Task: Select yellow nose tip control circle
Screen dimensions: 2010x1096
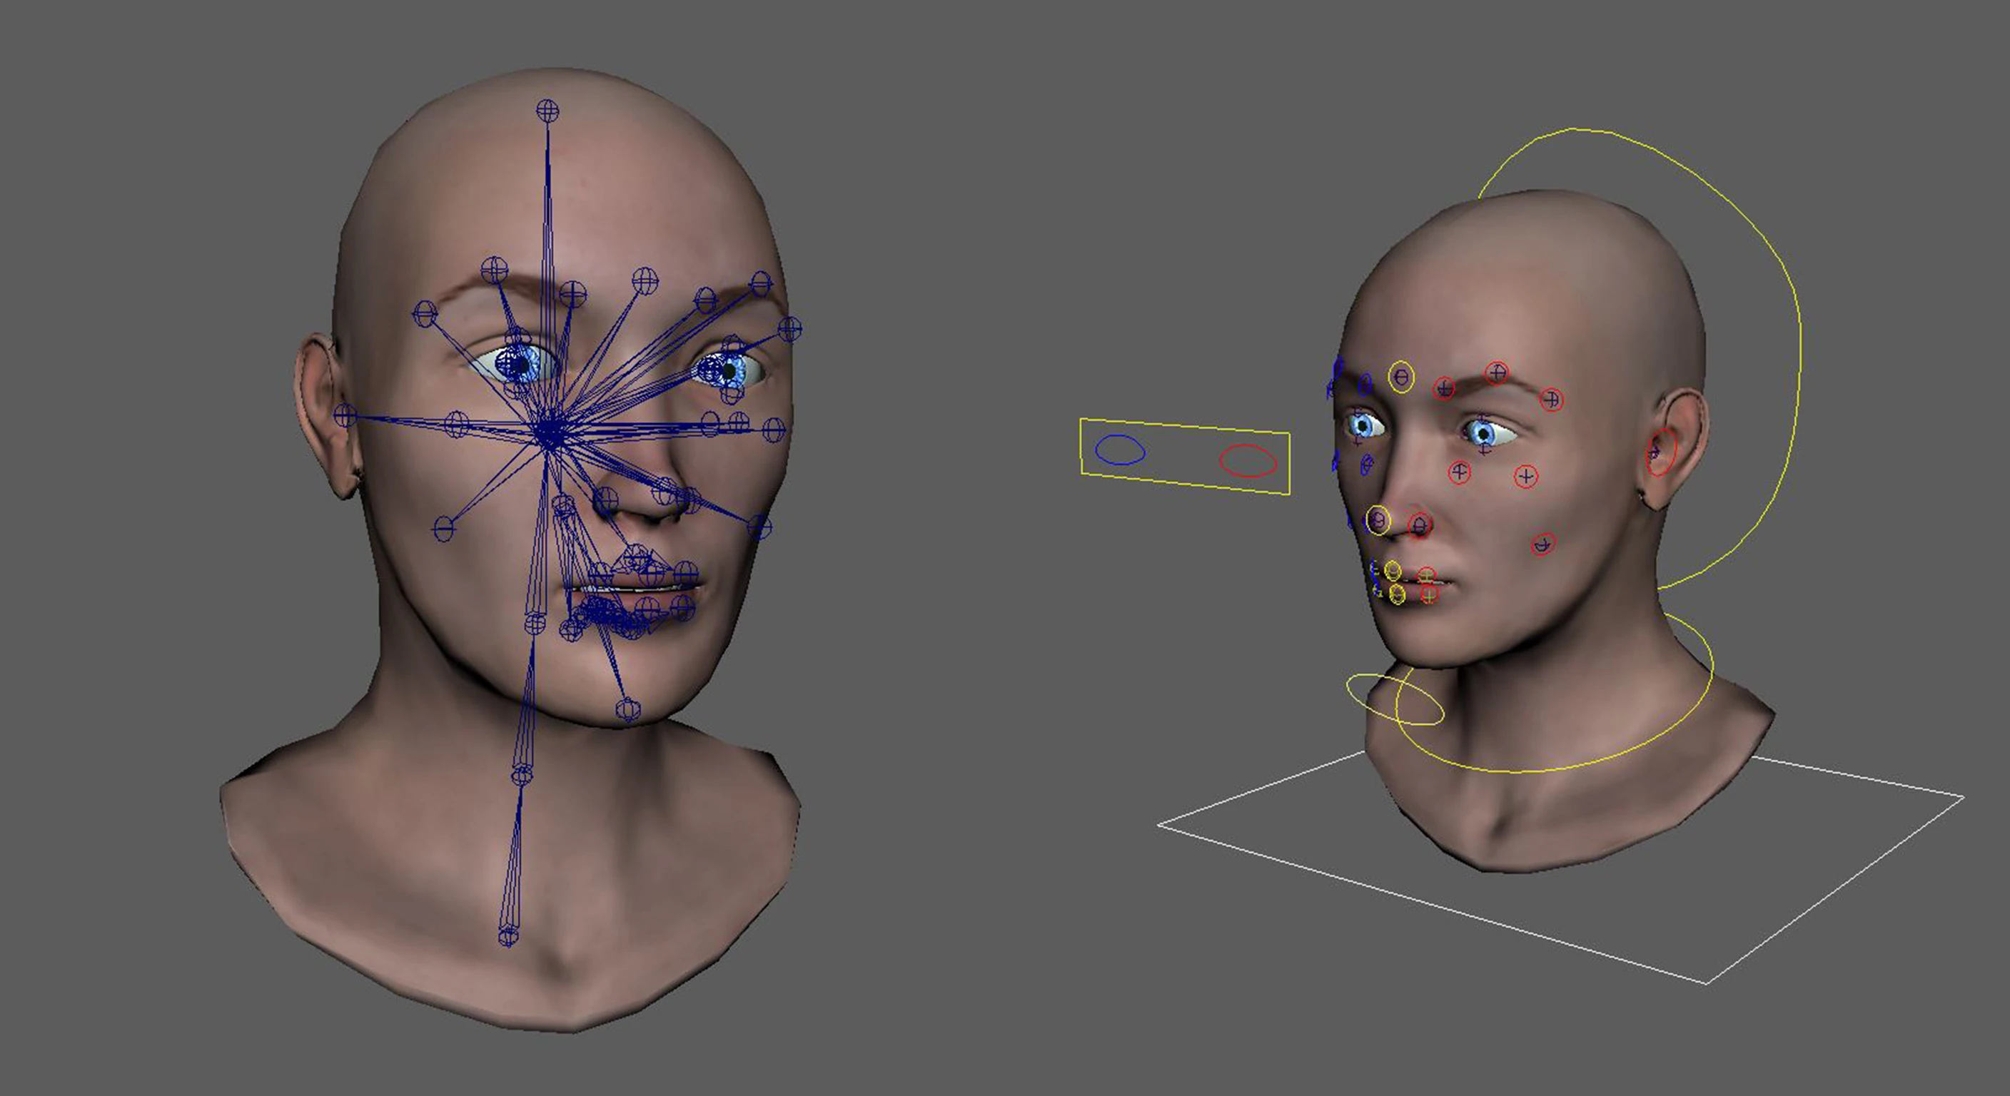Action: (x=1379, y=519)
